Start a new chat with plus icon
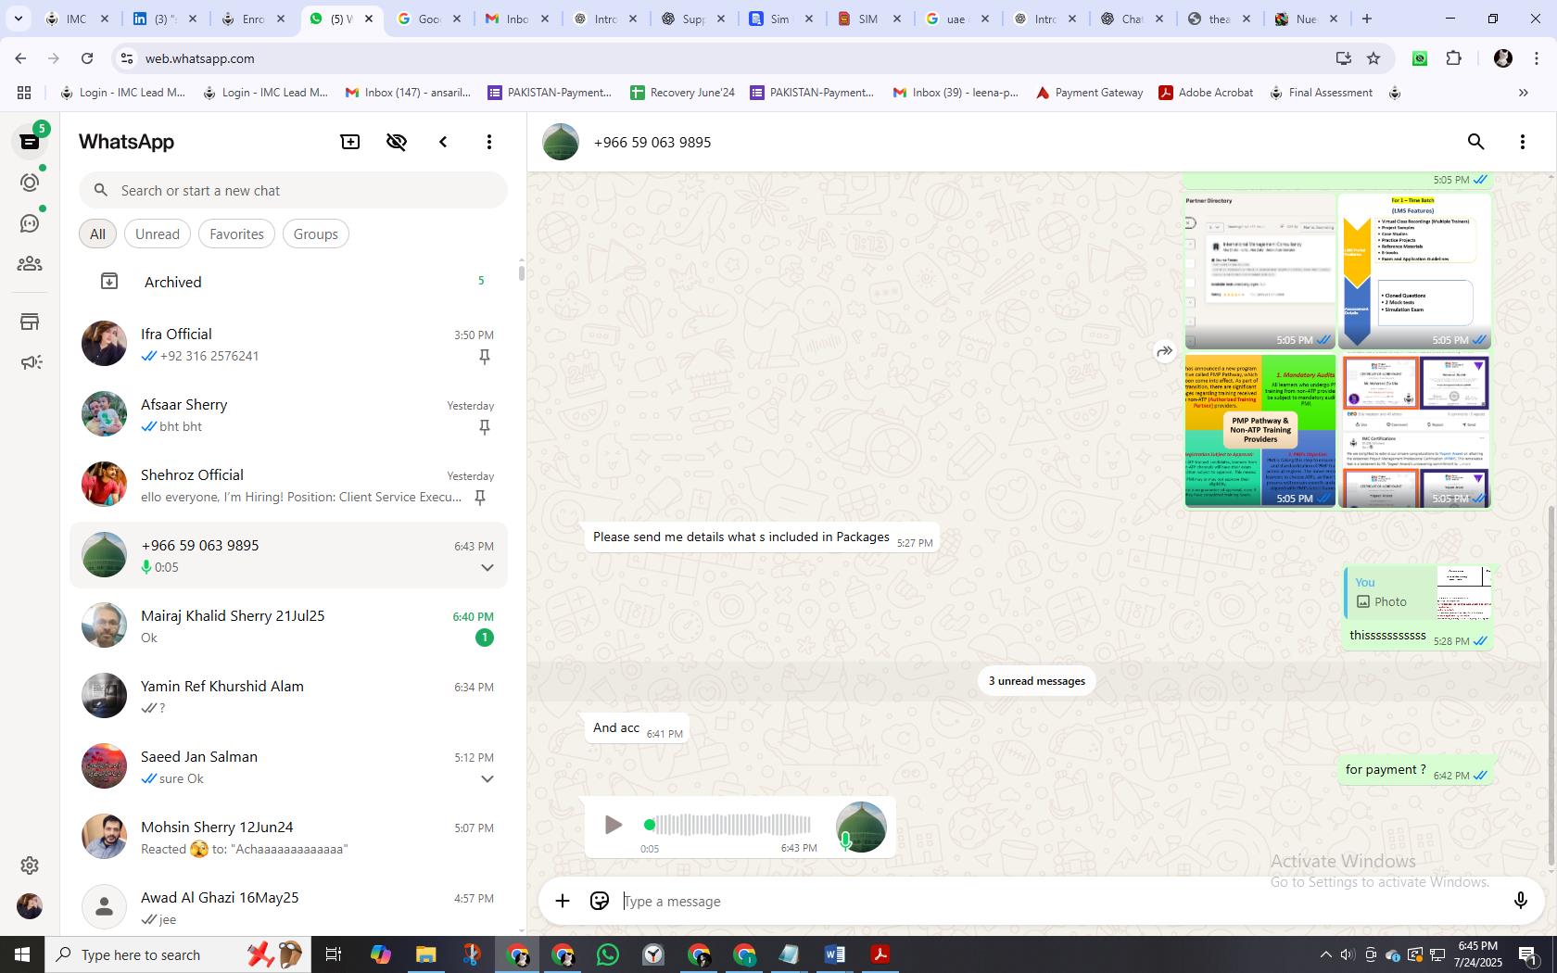 pos(350,142)
